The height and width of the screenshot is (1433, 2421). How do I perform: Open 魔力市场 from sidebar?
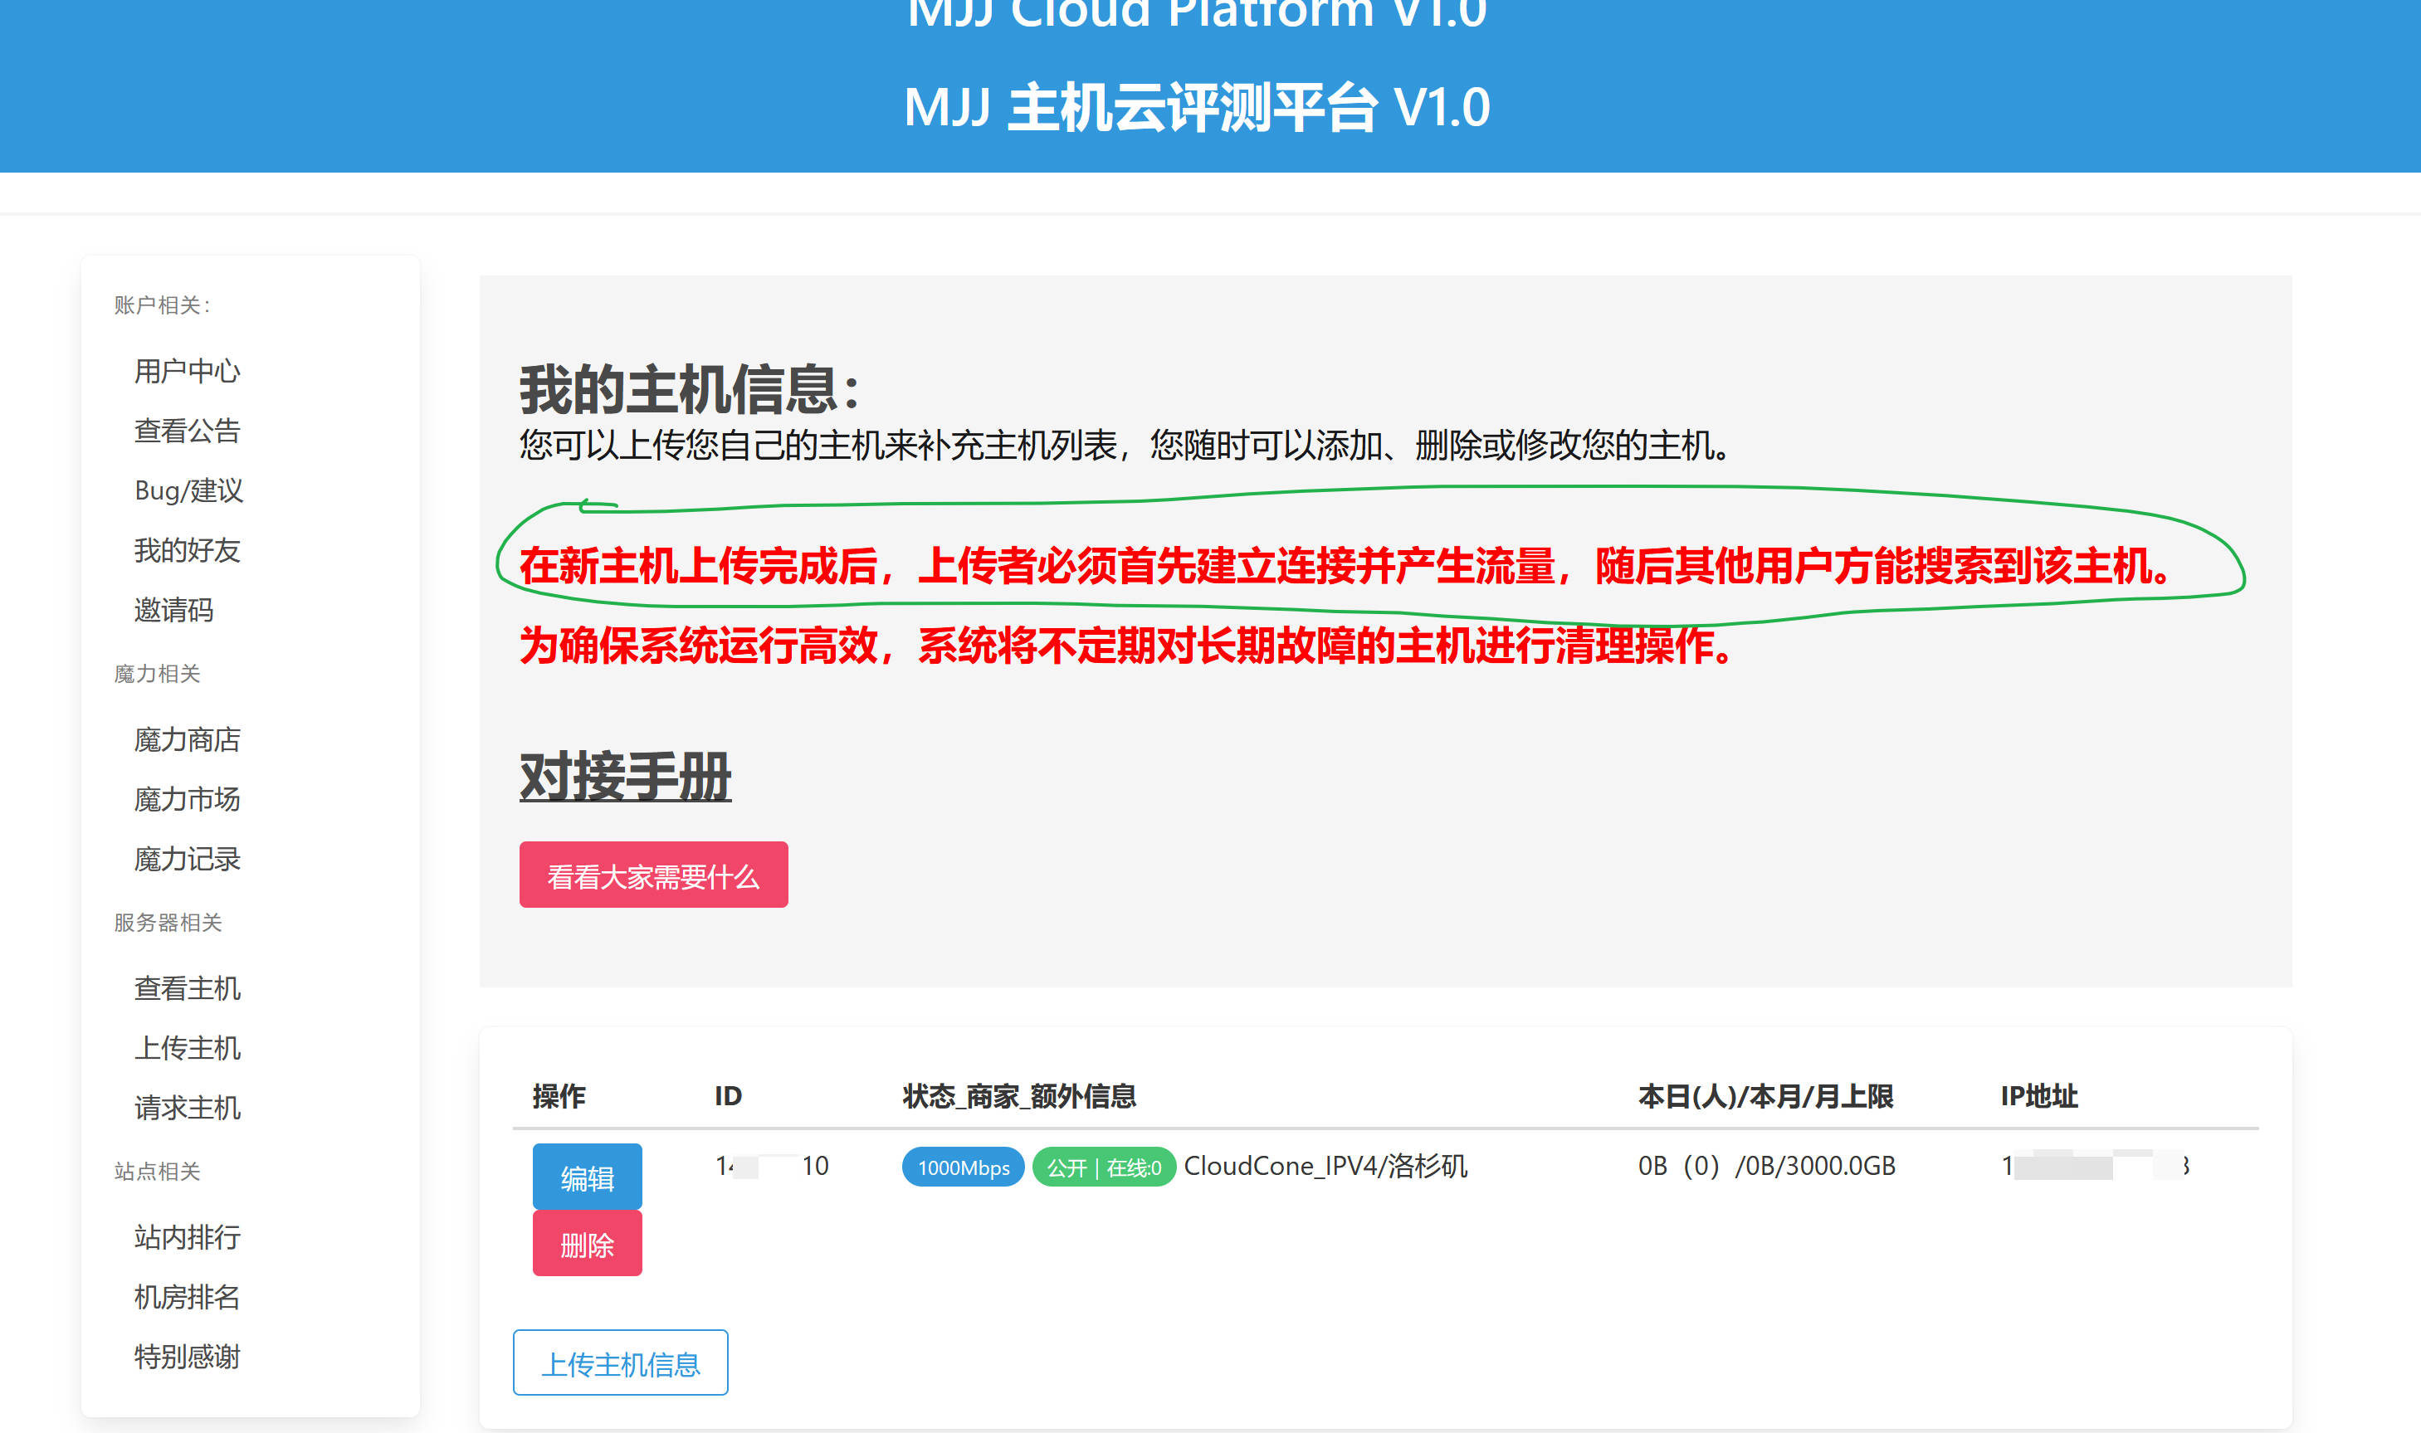coord(187,800)
